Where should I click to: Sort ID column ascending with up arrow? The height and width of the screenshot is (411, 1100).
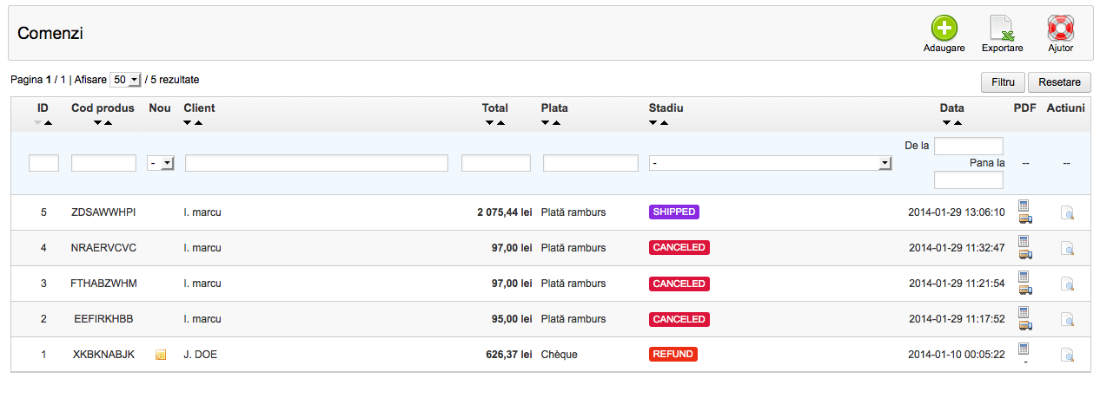(49, 123)
